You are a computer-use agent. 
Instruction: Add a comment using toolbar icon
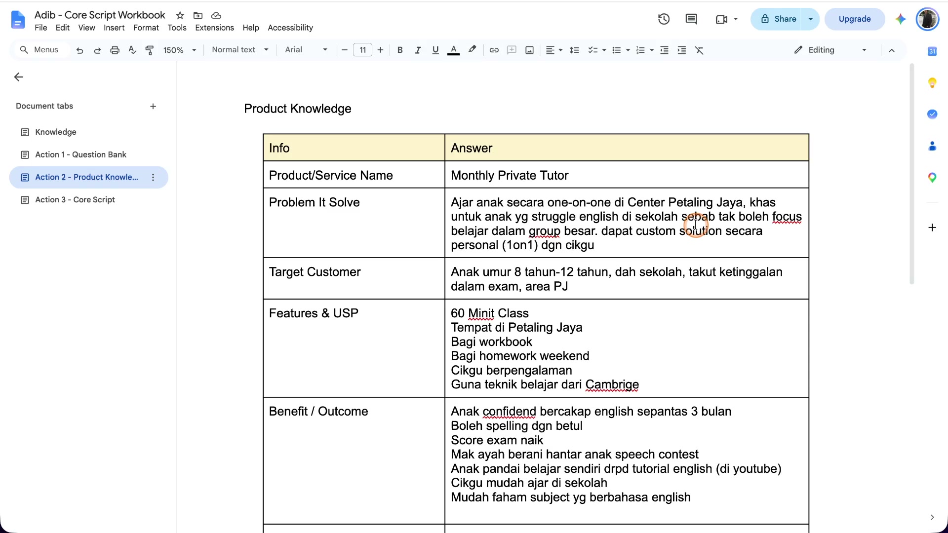click(x=512, y=50)
